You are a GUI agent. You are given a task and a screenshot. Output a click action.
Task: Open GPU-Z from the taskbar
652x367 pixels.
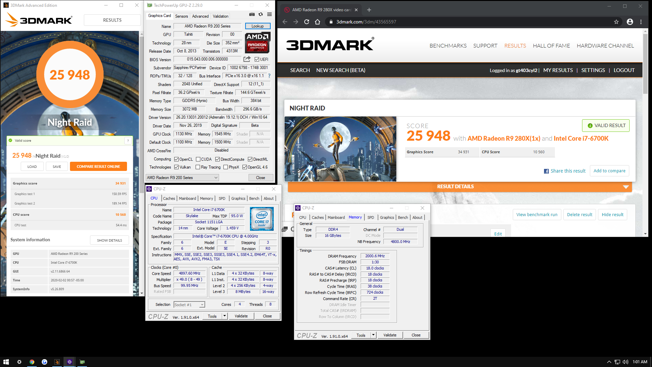[x=82, y=362]
